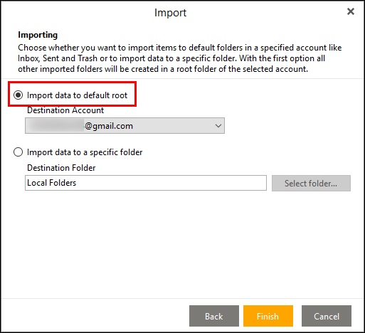Click the Import dialog title
Image resolution: width=365 pixels, height=333 pixels.
tap(170, 13)
